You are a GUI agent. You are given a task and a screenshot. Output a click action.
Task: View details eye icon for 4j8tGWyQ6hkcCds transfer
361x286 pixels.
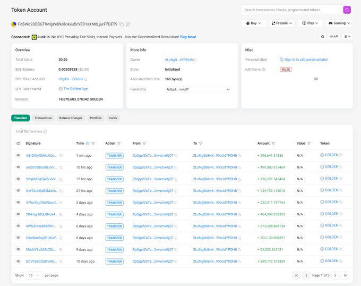19,156
